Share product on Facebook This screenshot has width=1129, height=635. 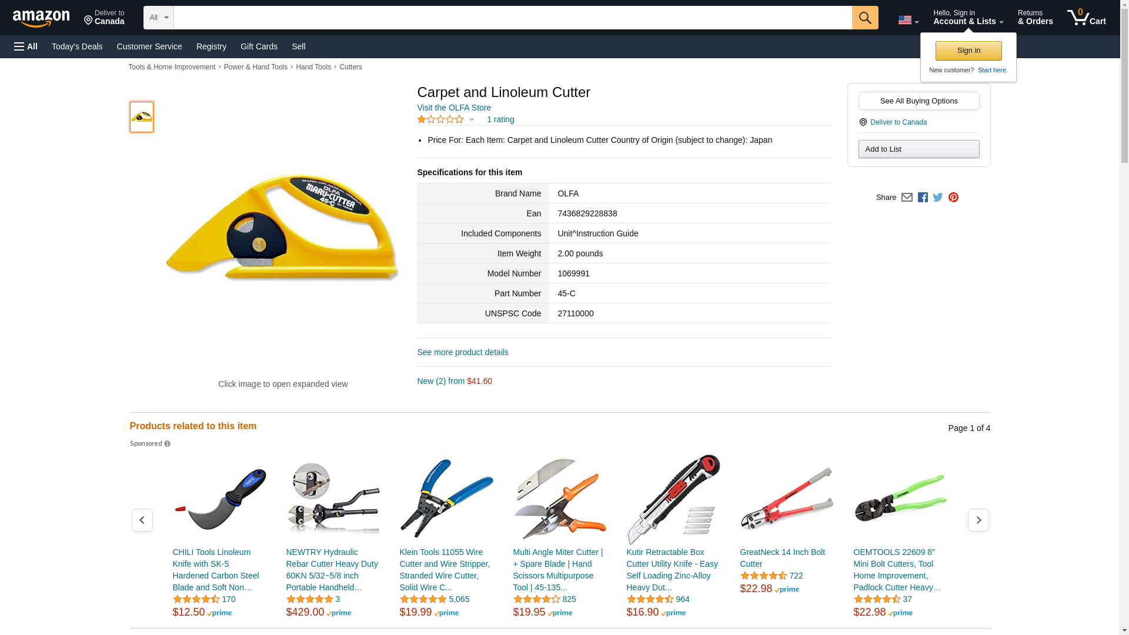[x=923, y=198]
